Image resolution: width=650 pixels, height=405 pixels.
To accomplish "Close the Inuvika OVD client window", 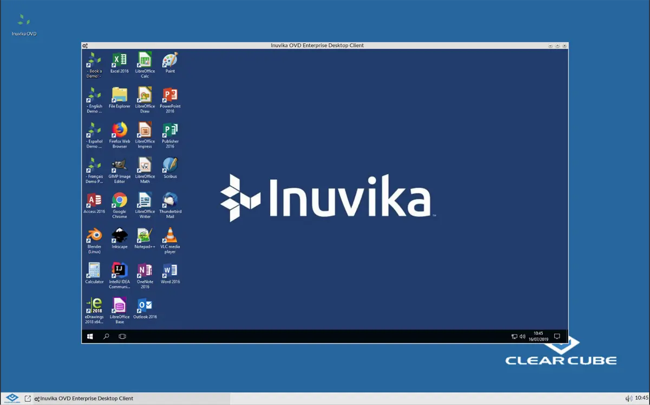I will pyautogui.click(x=564, y=46).
